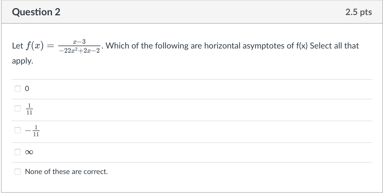Click the "Select all that" instruction text
The image size is (383, 194).
coord(334,46)
